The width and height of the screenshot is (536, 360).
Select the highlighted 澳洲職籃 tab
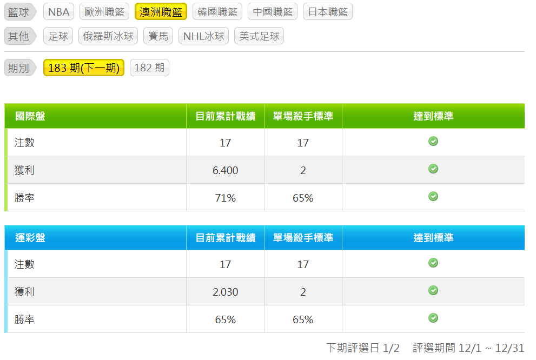pyautogui.click(x=161, y=12)
